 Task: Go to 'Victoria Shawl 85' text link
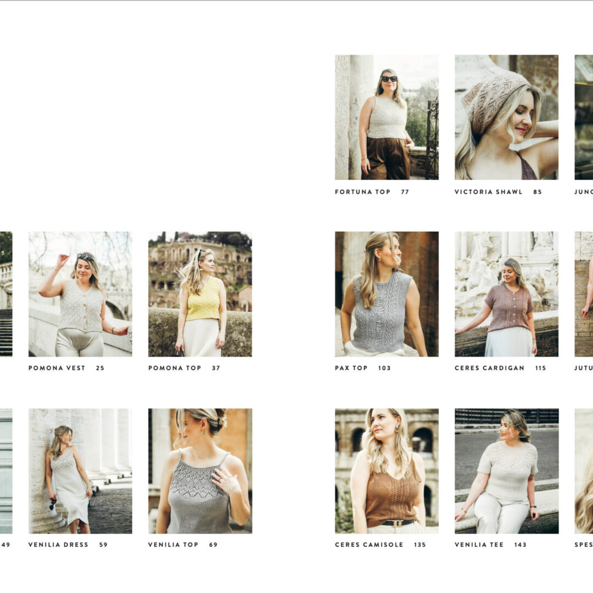(497, 192)
